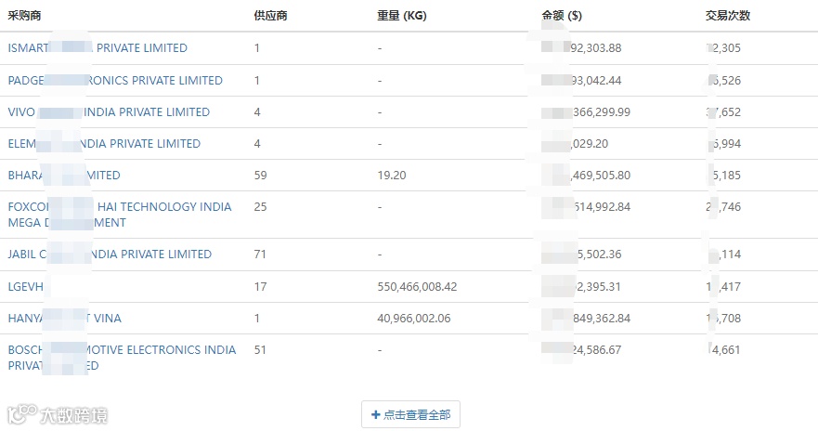Select the weight value 19.20
Screen dimensions: 818x431
(392, 176)
